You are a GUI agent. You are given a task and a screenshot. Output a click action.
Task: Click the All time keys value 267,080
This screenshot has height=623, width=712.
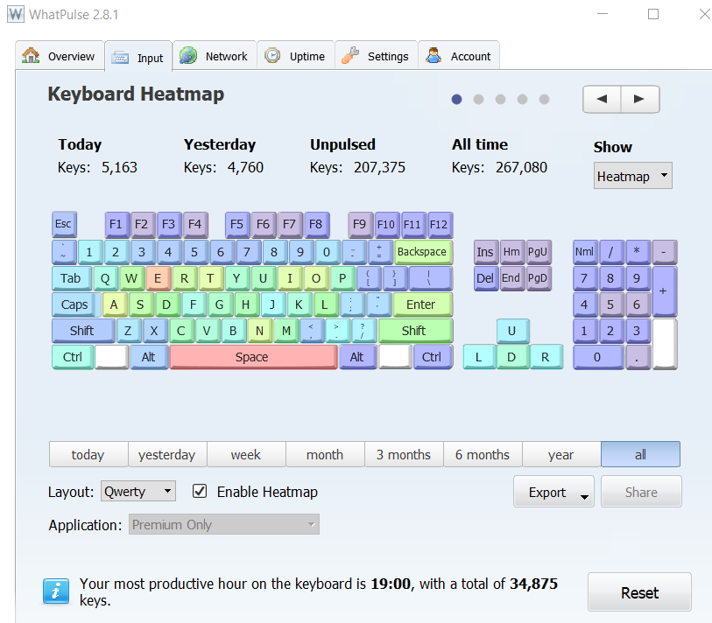521,167
